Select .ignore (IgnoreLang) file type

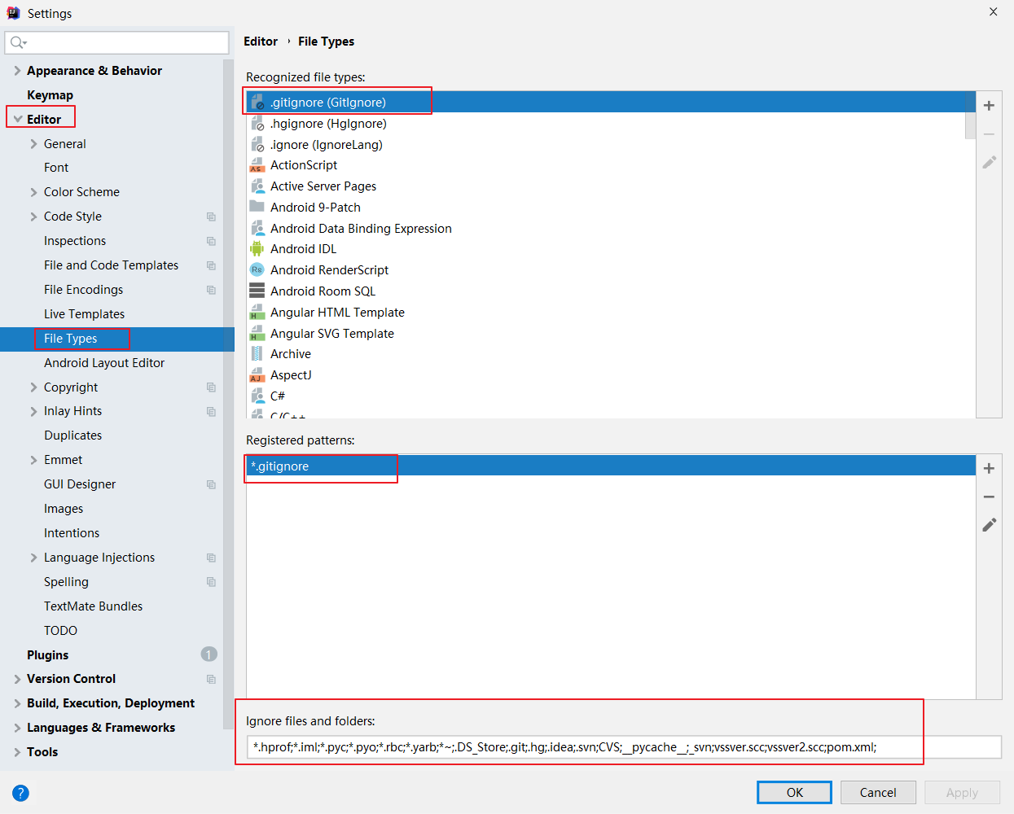click(326, 145)
